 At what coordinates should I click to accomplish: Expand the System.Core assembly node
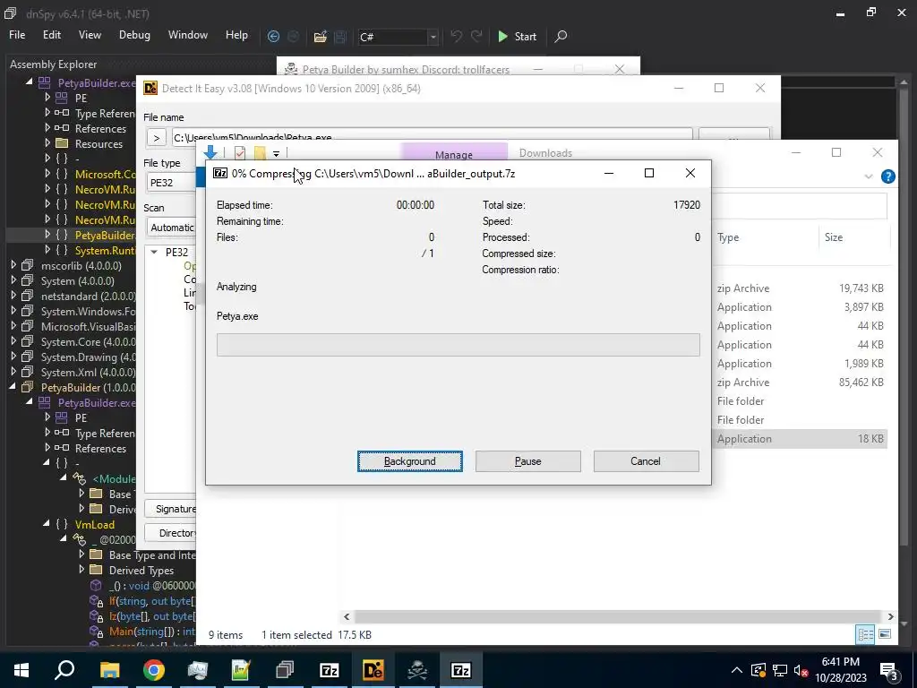pos(13,341)
